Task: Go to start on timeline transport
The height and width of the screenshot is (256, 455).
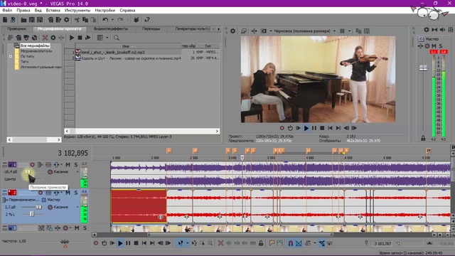Action: [x=144, y=243]
